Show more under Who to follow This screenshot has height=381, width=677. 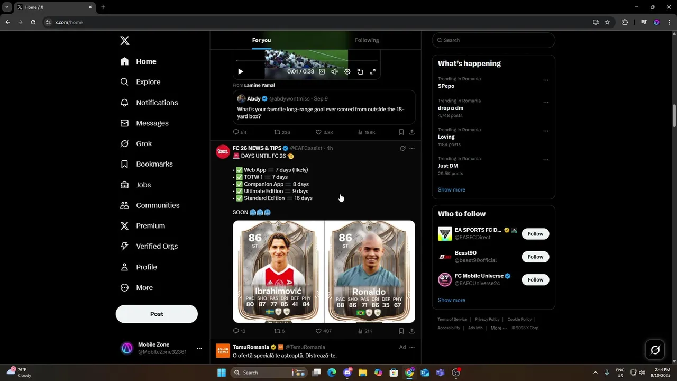click(452, 300)
